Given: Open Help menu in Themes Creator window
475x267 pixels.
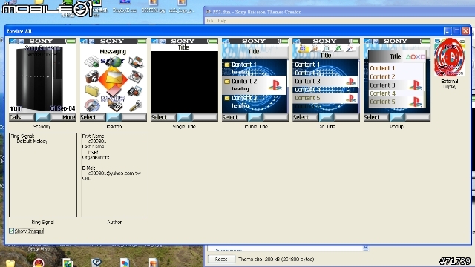Looking at the screenshot, I should click(222, 21).
